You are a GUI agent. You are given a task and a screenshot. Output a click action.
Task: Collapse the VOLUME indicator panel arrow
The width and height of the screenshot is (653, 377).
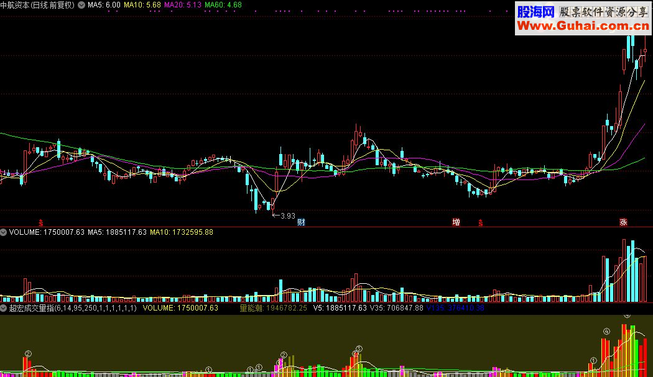(3, 232)
